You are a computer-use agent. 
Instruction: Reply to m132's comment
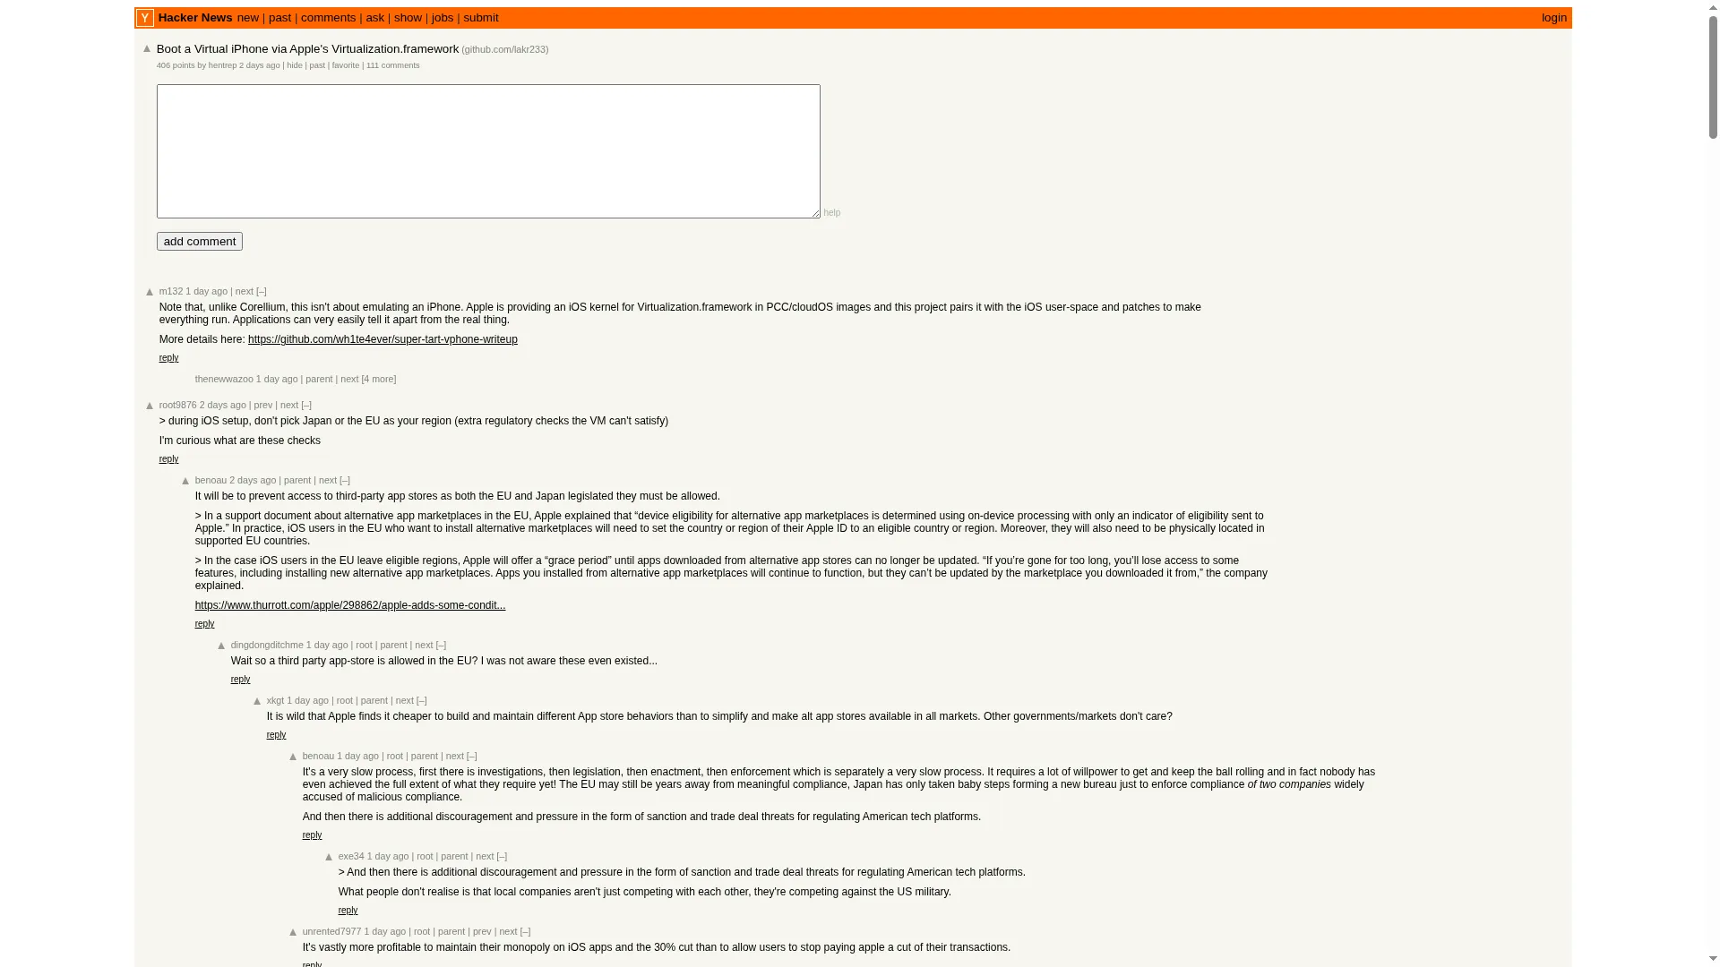[168, 358]
